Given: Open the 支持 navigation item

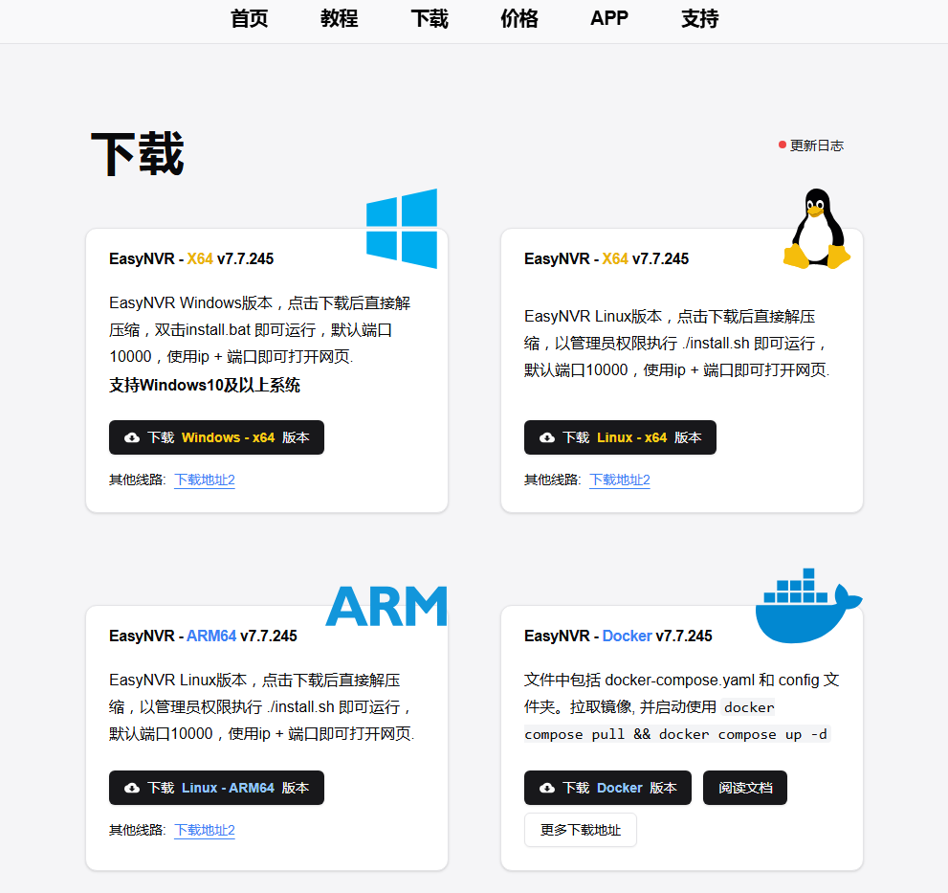Looking at the screenshot, I should point(699,19).
